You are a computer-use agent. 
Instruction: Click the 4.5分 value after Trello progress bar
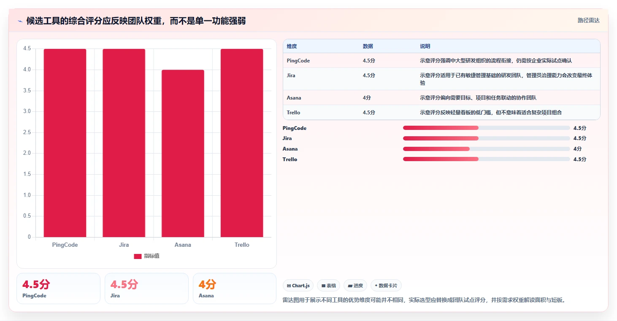(580, 159)
